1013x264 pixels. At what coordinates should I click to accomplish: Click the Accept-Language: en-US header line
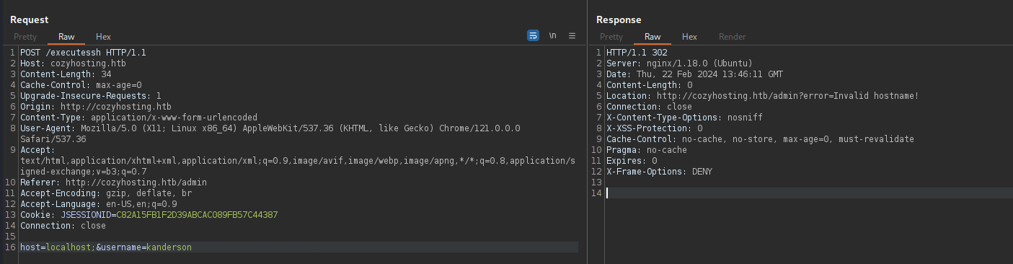[x=99, y=204]
